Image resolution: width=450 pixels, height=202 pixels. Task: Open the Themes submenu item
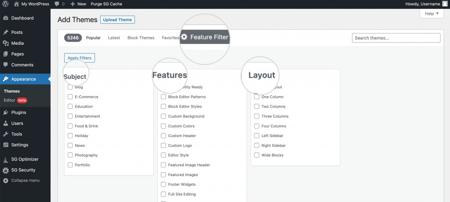(x=12, y=91)
